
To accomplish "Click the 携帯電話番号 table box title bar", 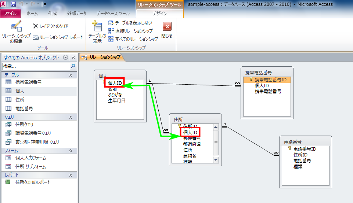I will 267,73.
